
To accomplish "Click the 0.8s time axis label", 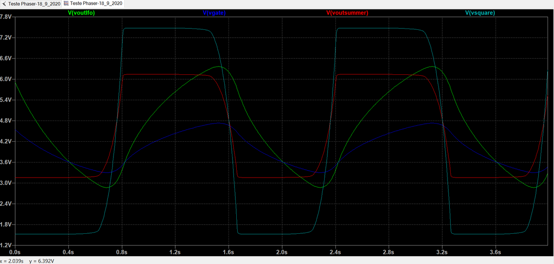I will pyautogui.click(x=122, y=252).
